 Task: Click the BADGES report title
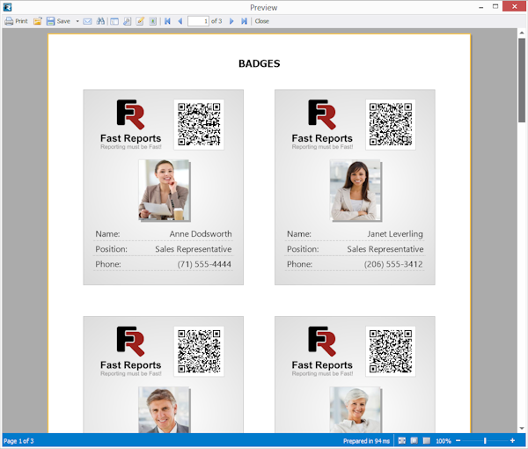260,63
